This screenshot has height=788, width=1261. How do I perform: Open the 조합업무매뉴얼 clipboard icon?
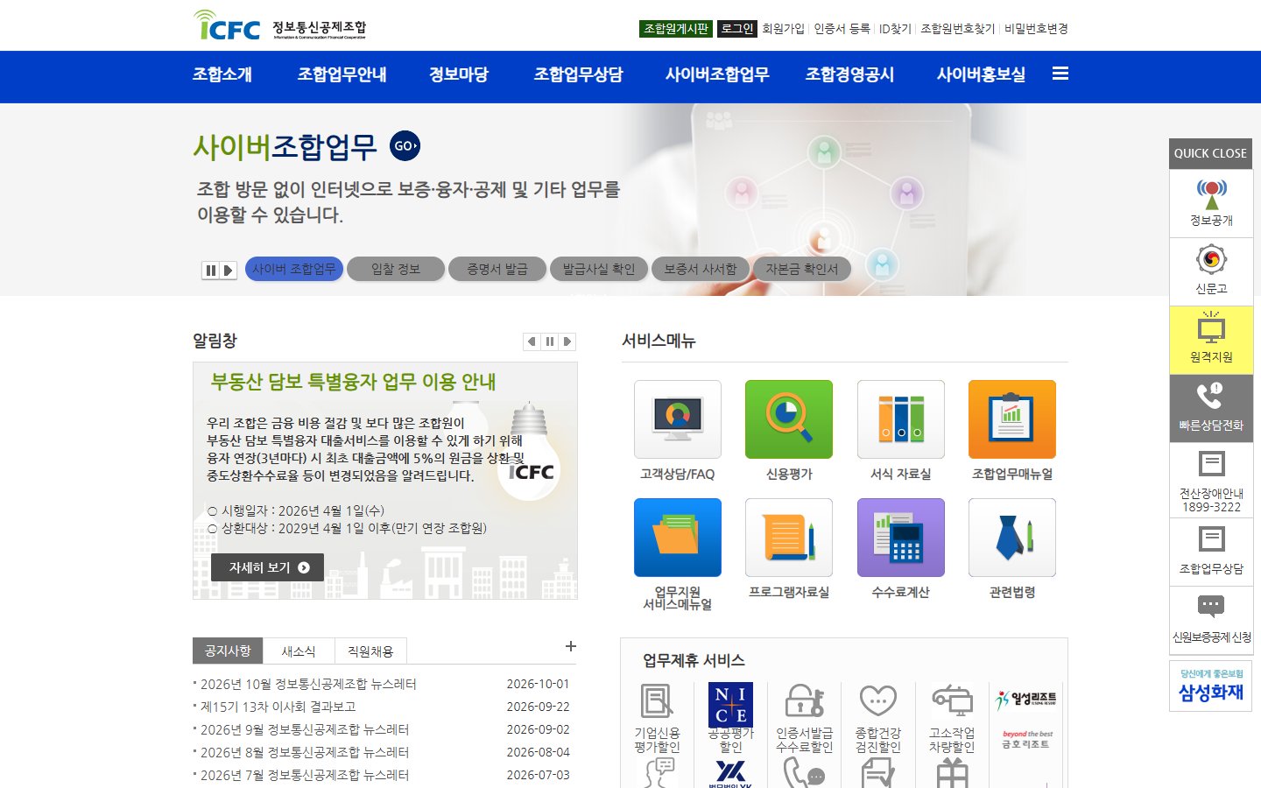tap(1012, 419)
